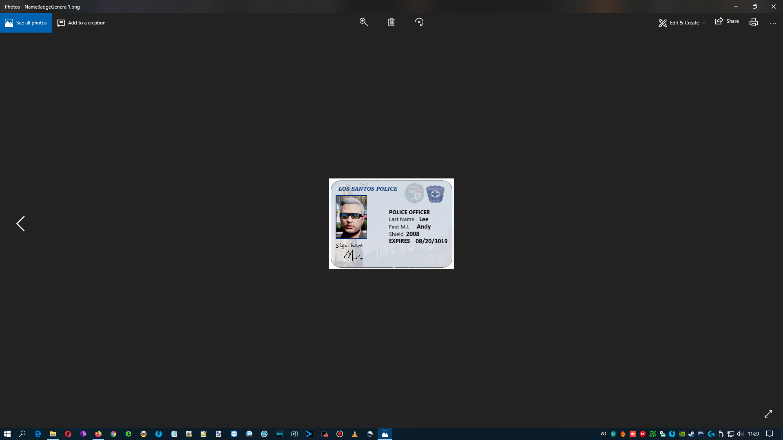Open the print icon

pos(753,22)
